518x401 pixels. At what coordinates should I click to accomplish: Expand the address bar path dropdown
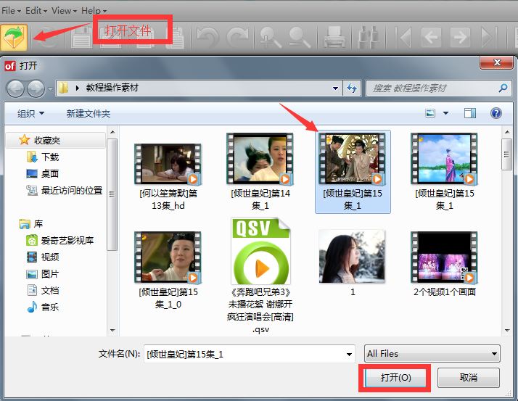click(x=335, y=88)
